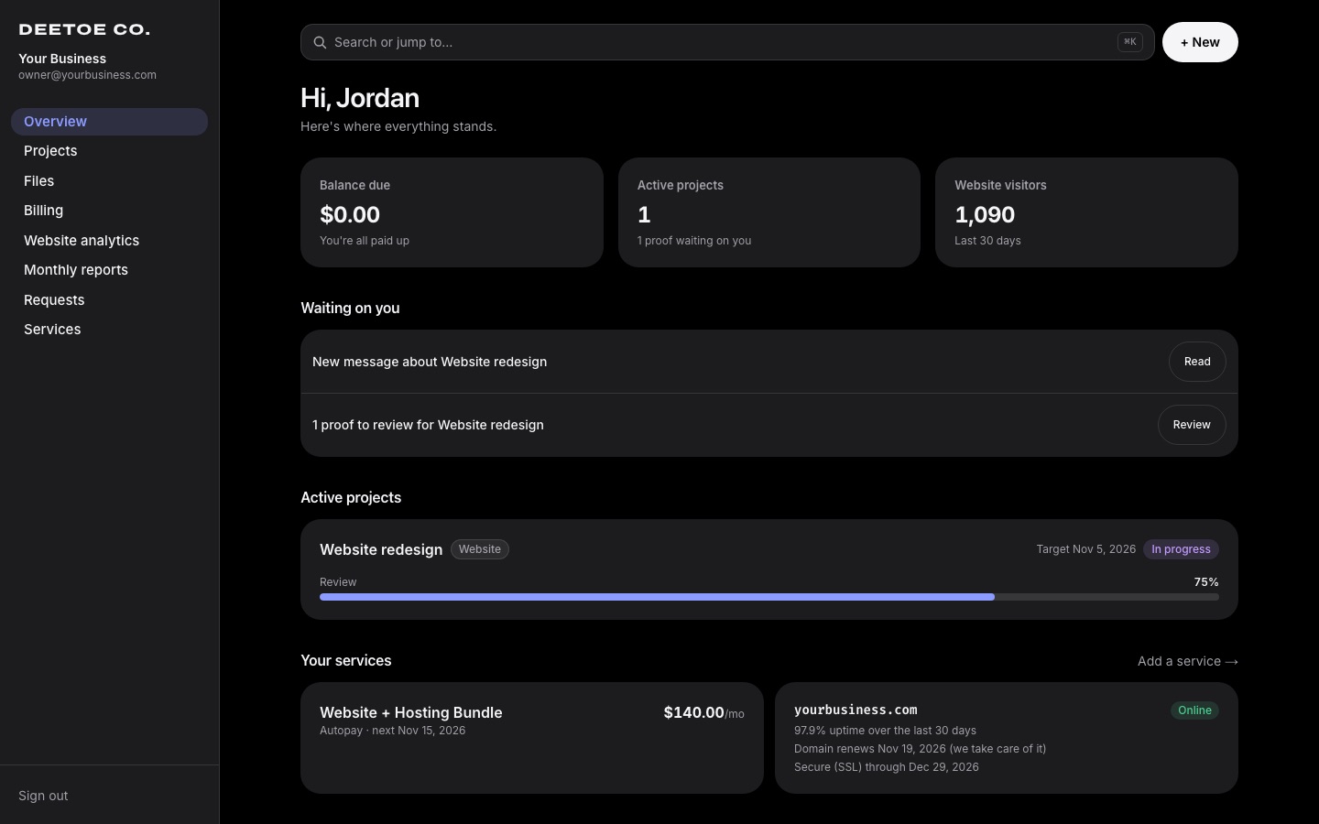1319x824 pixels.
Task: Go to Projects in the sidebar
Action: tap(109, 151)
